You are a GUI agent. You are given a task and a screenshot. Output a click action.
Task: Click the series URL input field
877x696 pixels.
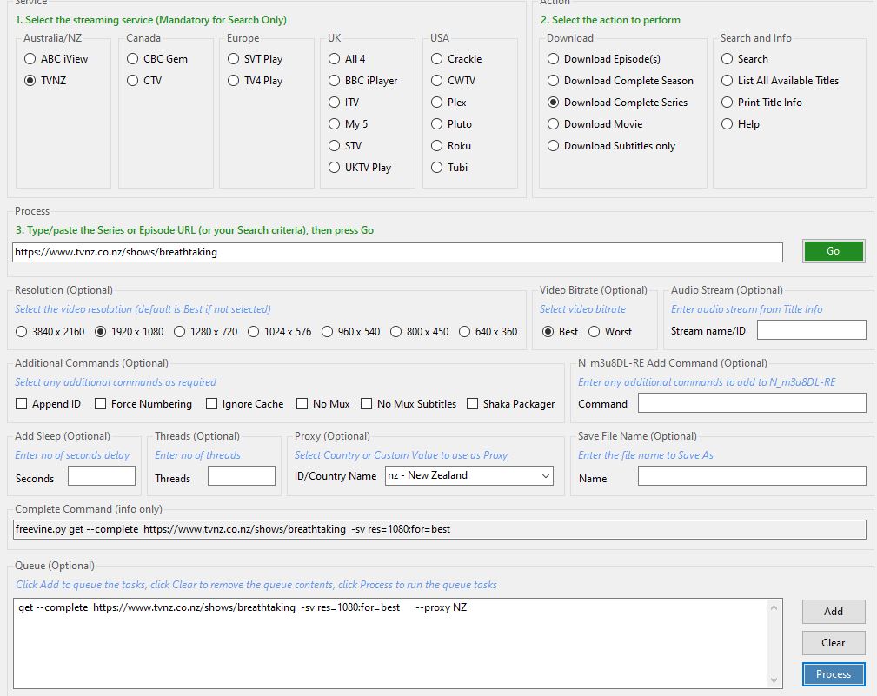(x=397, y=252)
